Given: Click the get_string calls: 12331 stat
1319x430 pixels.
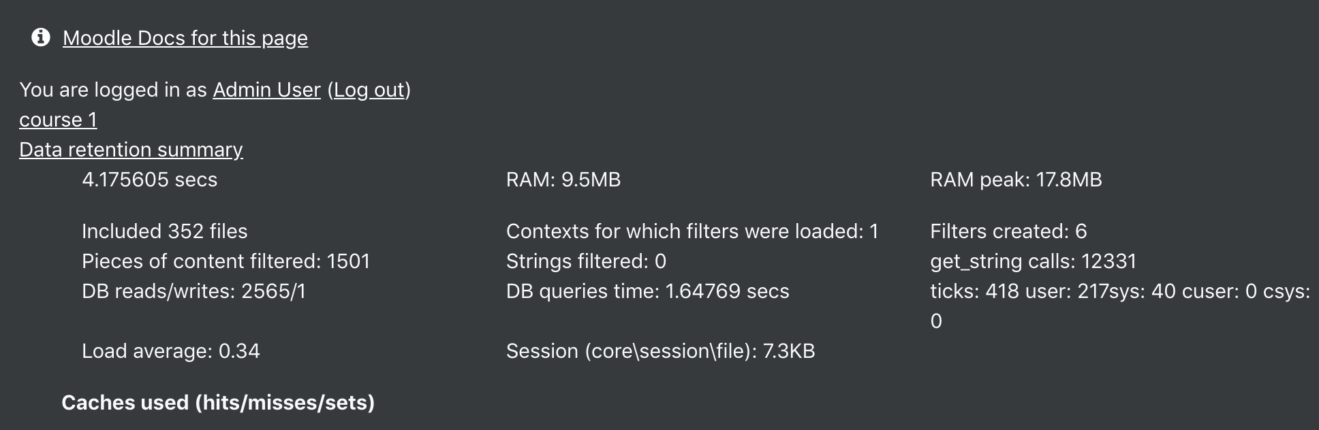Looking at the screenshot, I should (x=1034, y=261).
